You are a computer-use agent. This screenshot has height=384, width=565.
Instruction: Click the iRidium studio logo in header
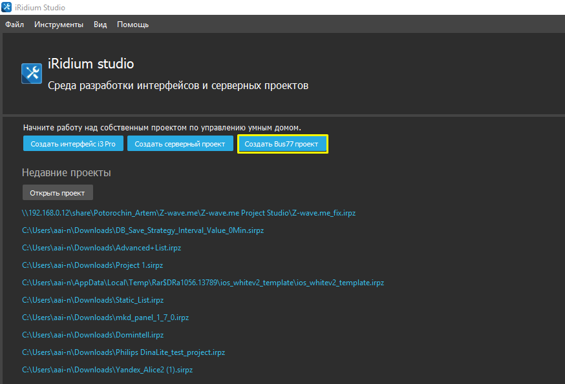coord(32,74)
